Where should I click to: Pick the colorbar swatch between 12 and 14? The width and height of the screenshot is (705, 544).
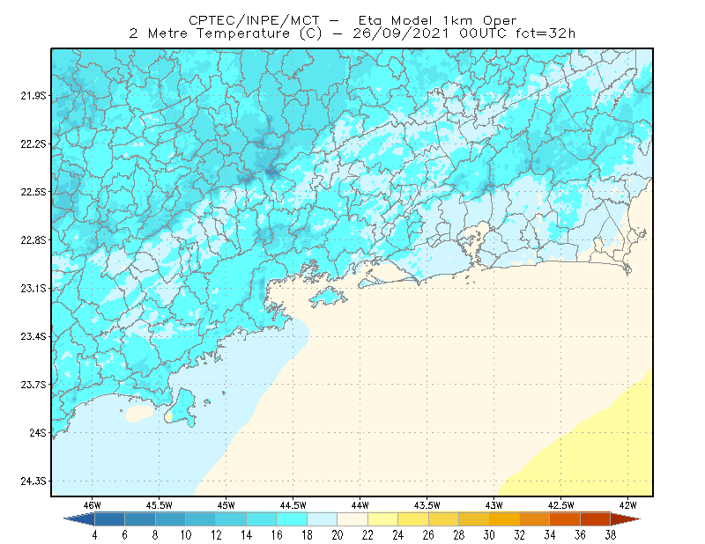click(231, 519)
